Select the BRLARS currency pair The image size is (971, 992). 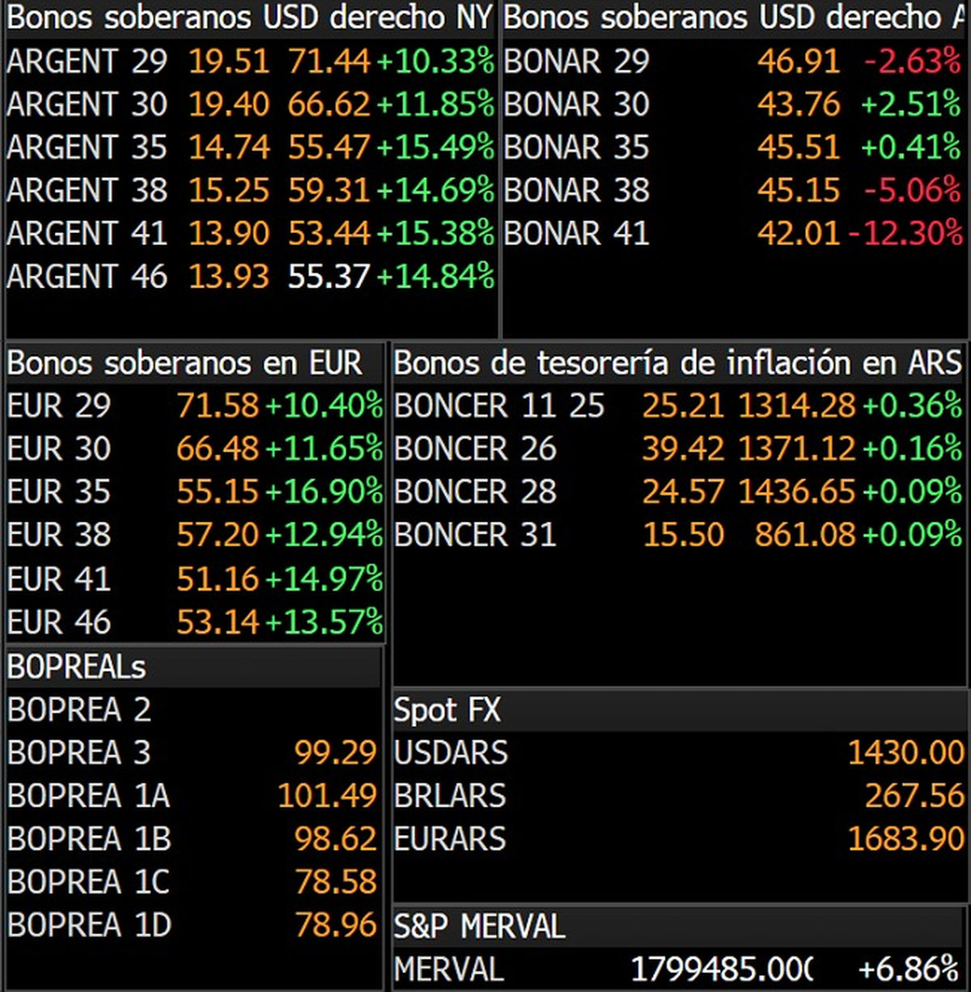pos(450,796)
